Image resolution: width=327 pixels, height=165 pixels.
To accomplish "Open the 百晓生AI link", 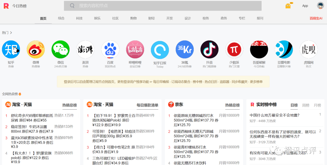I will coord(316,18).
